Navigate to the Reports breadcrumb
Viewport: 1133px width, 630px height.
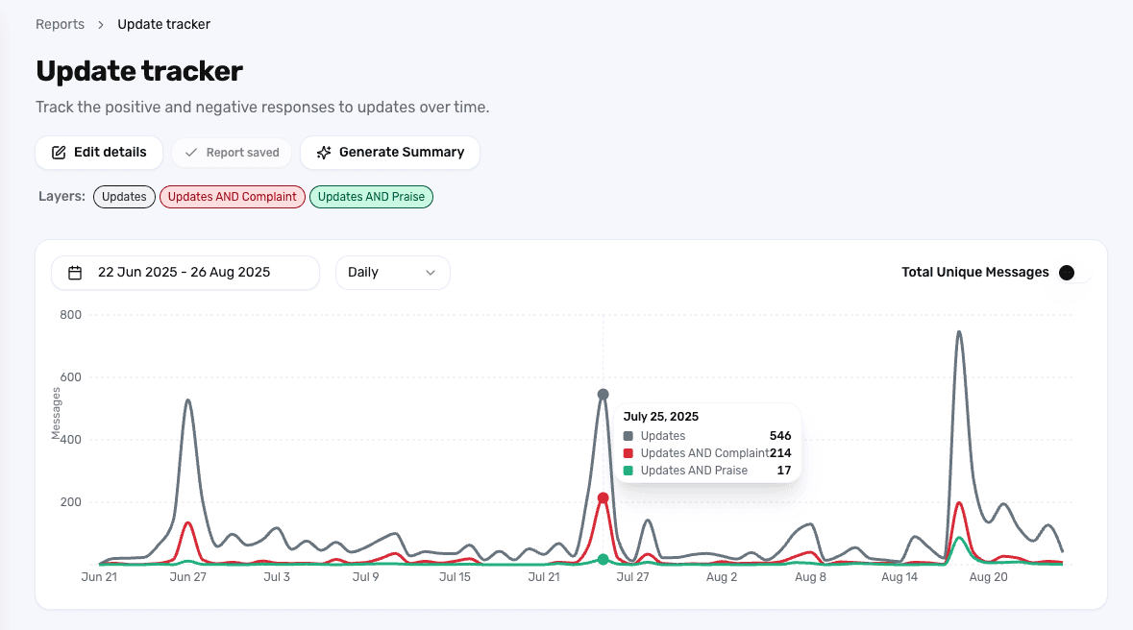[x=60, y=24]
